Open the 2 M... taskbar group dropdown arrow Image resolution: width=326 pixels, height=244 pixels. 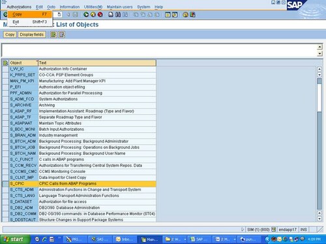click(235, 239)
